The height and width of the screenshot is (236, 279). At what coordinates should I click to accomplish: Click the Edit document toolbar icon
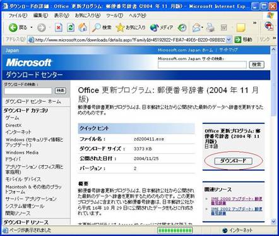click(224, 28)
